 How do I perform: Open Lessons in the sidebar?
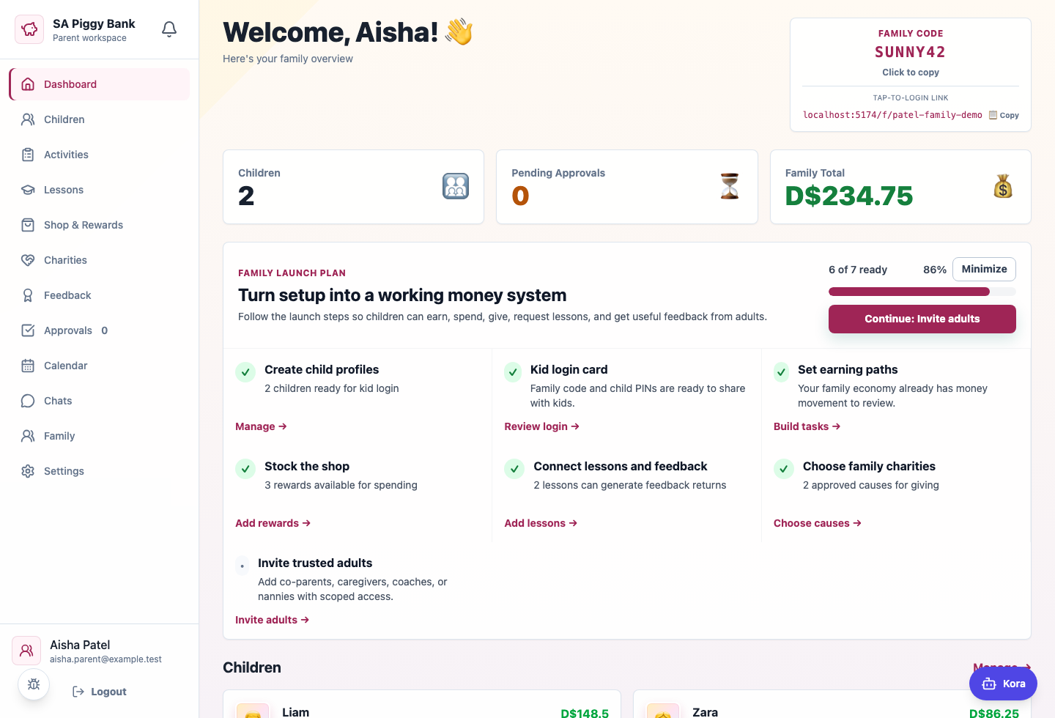click(100, 190)
